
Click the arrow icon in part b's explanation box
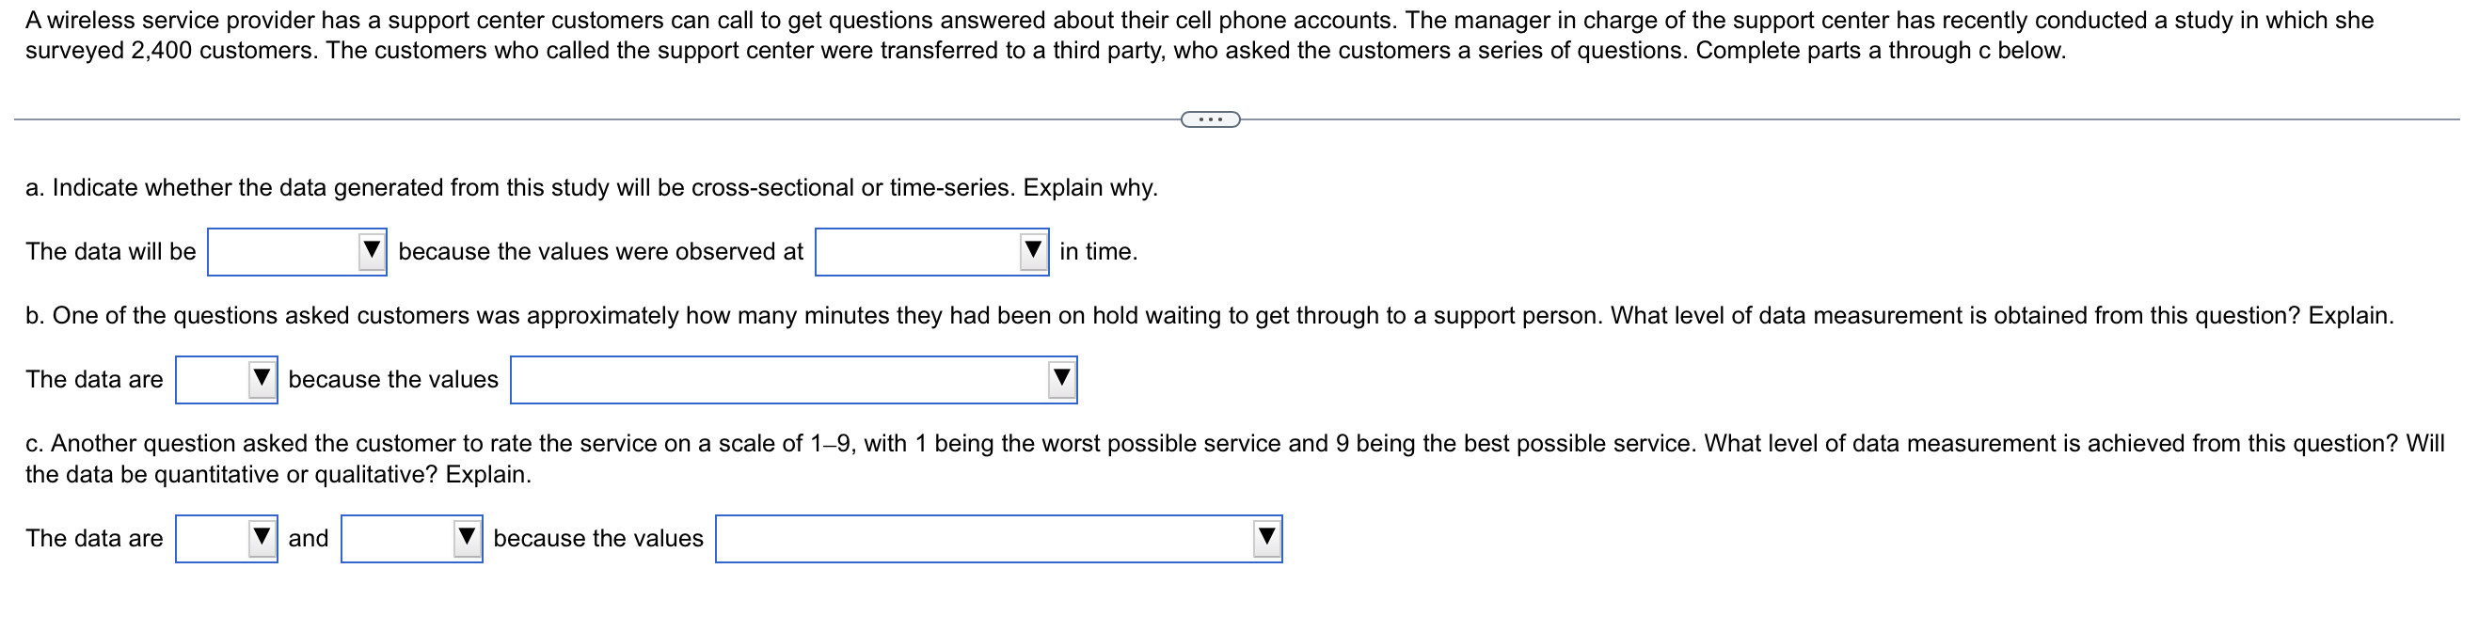click(1059, 379)
